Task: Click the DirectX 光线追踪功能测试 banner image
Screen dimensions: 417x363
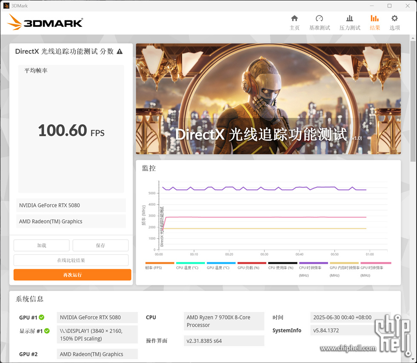Action: (x=268, y=99)
